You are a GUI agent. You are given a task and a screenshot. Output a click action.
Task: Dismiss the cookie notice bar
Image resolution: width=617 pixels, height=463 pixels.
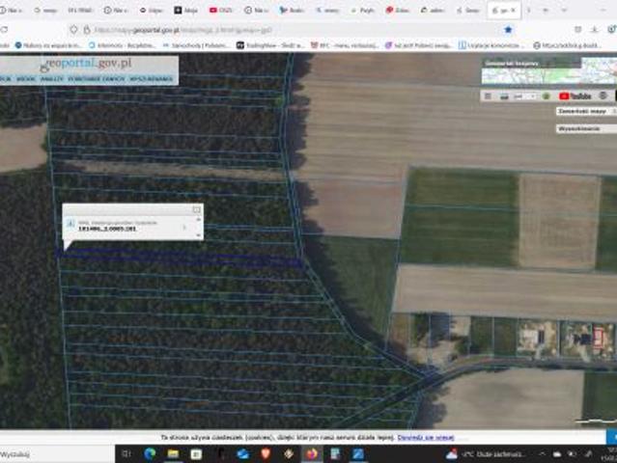[610, 437]
